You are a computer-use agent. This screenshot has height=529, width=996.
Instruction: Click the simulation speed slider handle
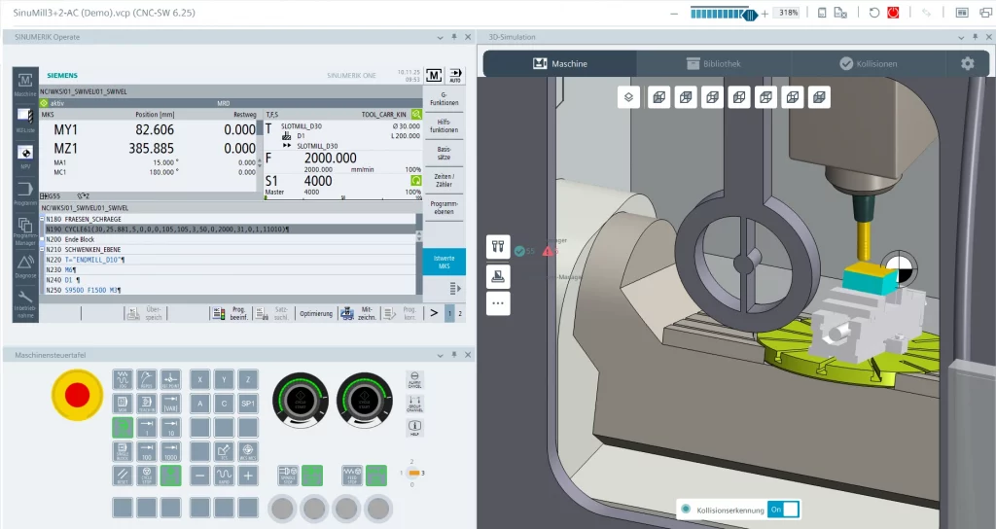coord(749,14)
